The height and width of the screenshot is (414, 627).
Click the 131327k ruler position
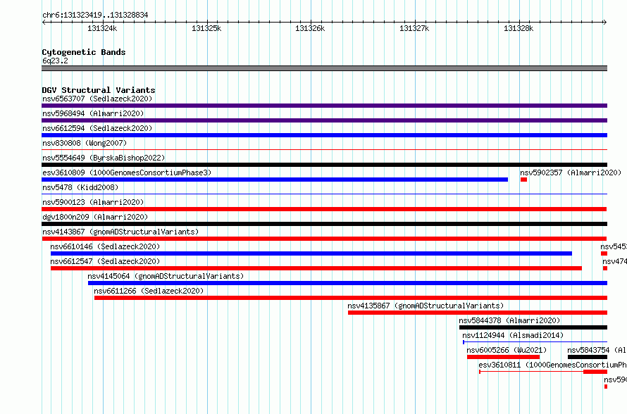(x=414, y=28)
